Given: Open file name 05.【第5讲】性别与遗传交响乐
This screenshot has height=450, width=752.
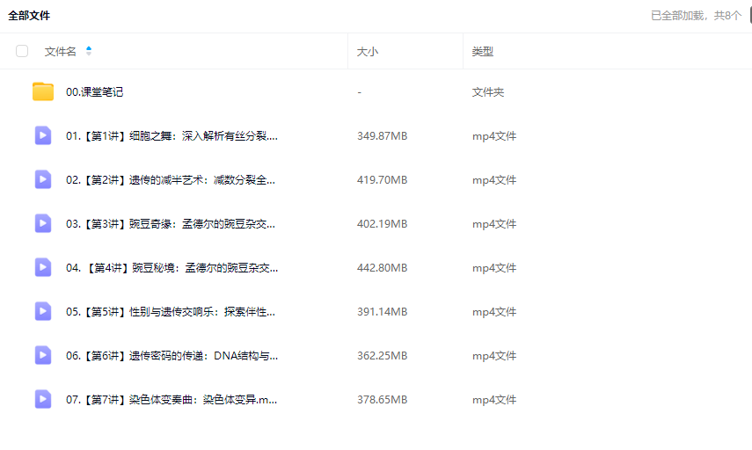Looking at the screenshot, I should (x=172, y=312).
